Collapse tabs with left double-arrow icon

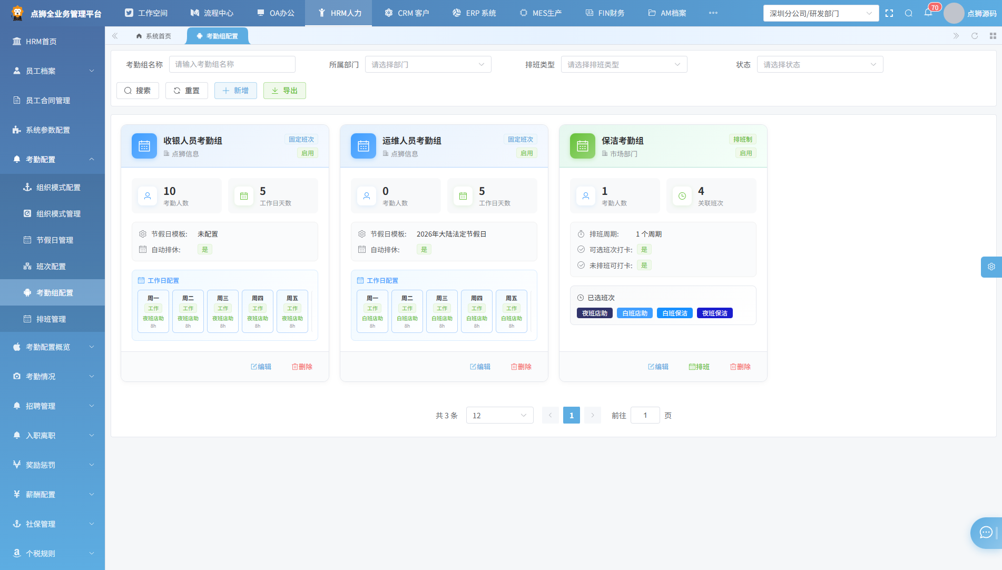pos(115,36)
